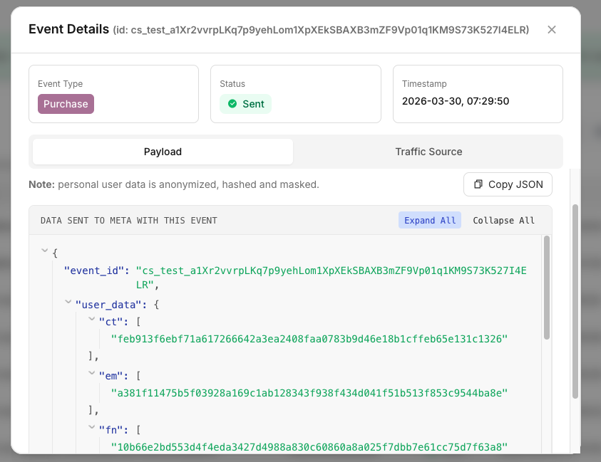Click the green checkmark Sent status icon

232,104
